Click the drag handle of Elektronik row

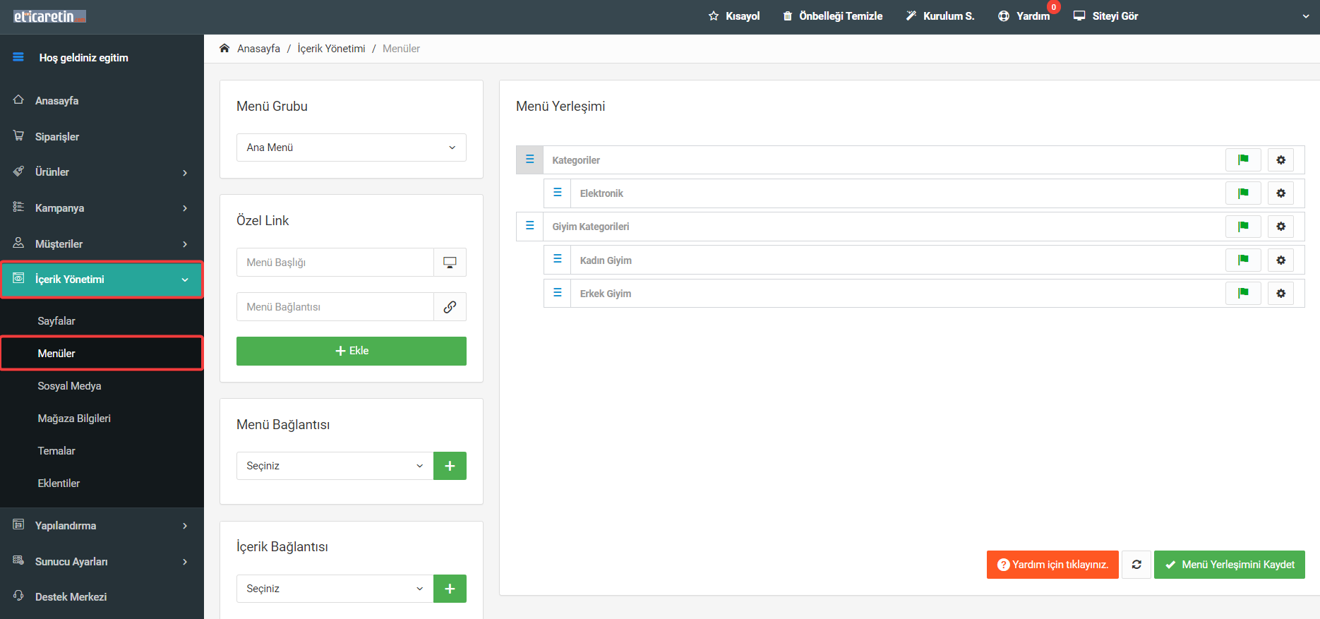558,193
